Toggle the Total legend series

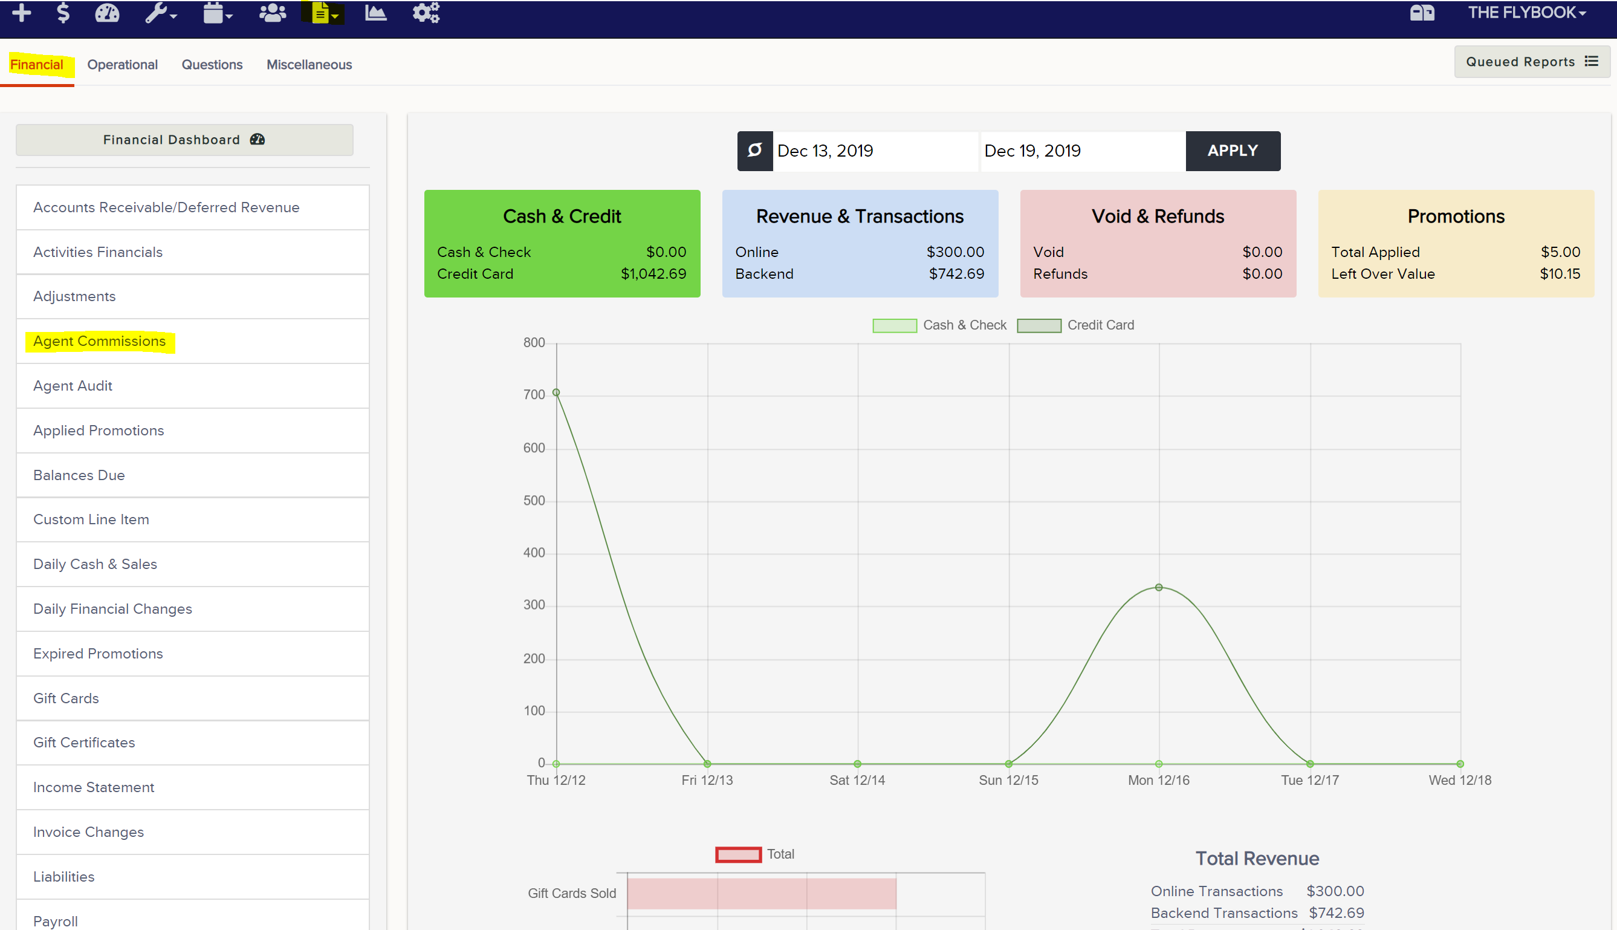pos(754,854)
